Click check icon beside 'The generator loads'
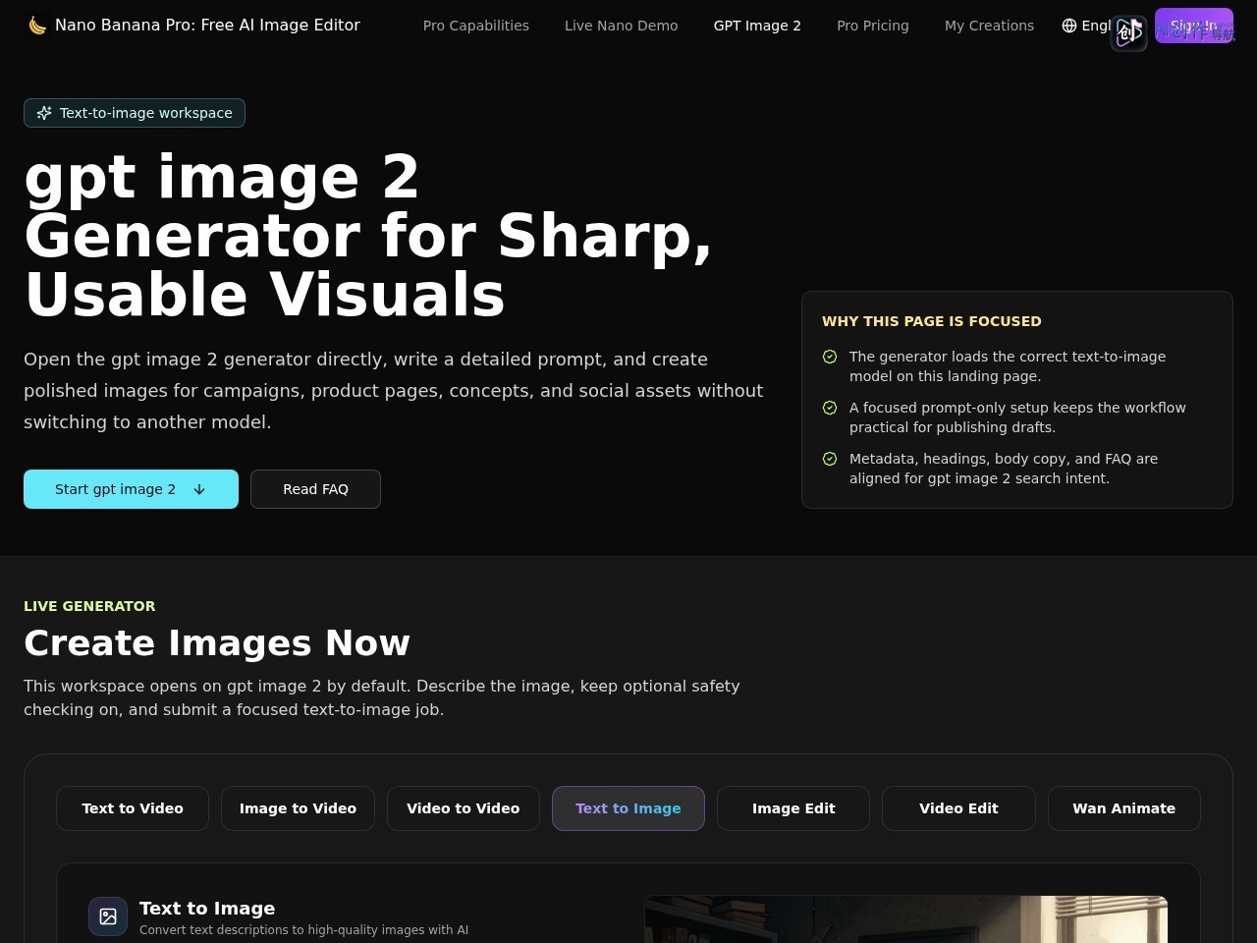The image size is (1257, 943). (x=830, y=357)
